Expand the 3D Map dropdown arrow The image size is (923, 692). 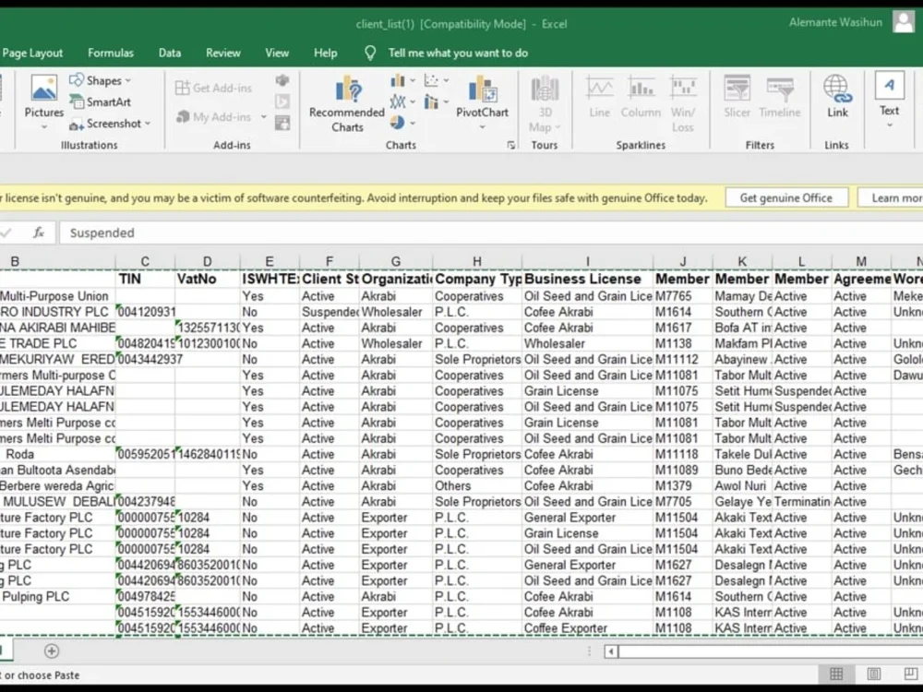coord(557,127)
